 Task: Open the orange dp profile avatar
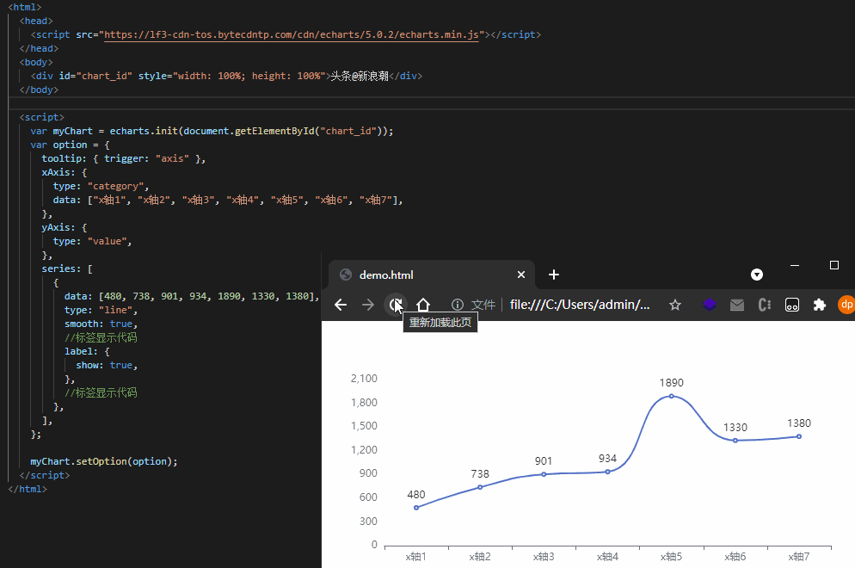[x=846, y=305]
